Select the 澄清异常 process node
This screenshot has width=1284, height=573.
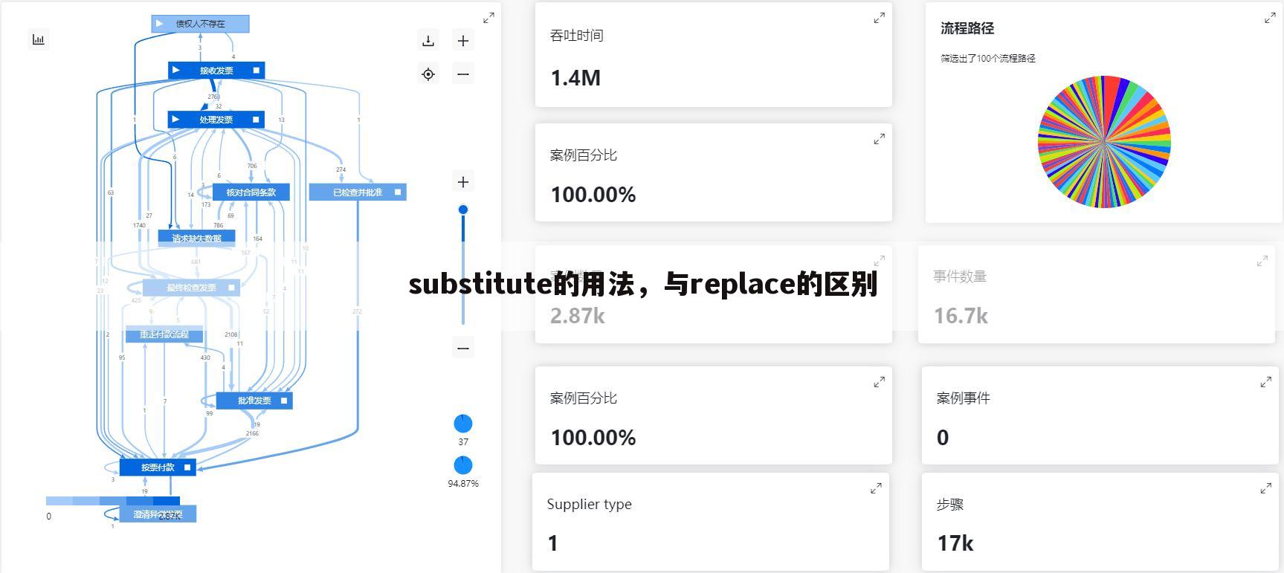[x=158, y=514]
